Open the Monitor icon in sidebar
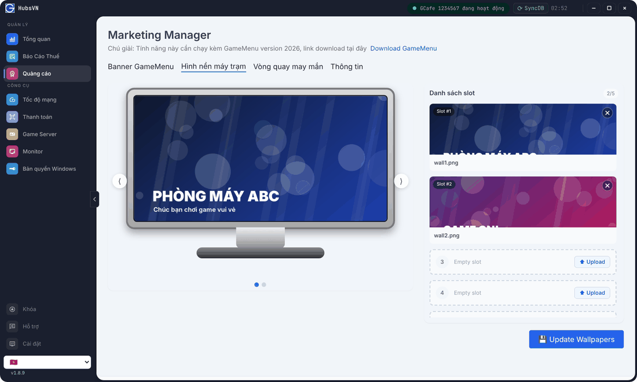The height and width of the screenshot is (382, 637). coord(12,152)
